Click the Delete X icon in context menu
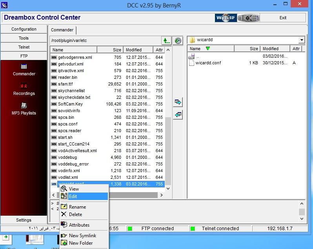This screenshot has height=249, width=313. click(64, 214)
